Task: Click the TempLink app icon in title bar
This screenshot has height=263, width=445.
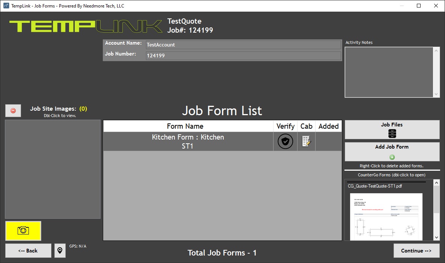Action: (6, 6)
